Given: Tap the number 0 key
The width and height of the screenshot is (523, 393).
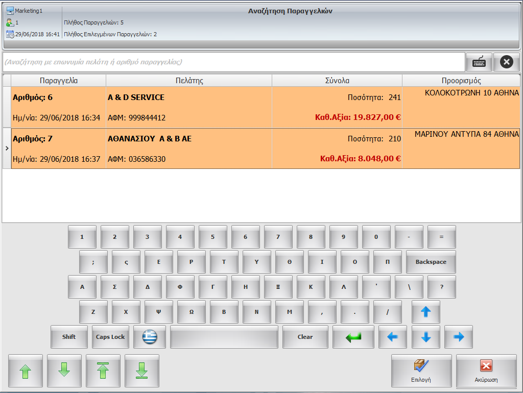Looking at the screenshot, I should coord(376,237).
